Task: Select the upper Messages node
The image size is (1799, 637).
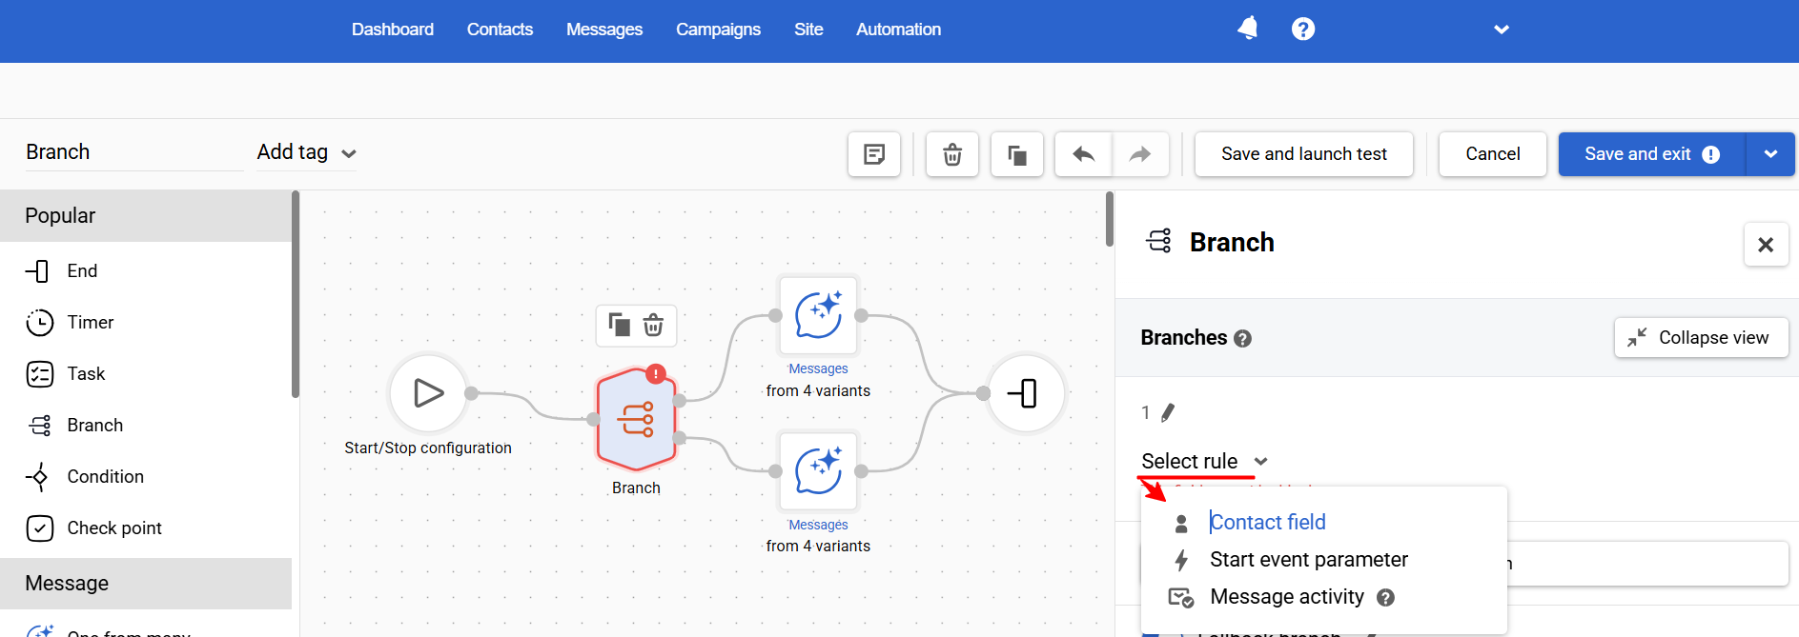Action: 818,315
